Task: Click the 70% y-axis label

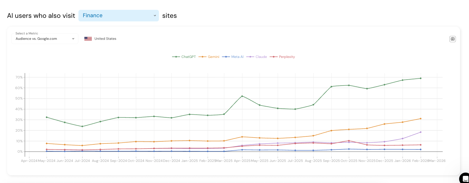Action: point(19,77)
